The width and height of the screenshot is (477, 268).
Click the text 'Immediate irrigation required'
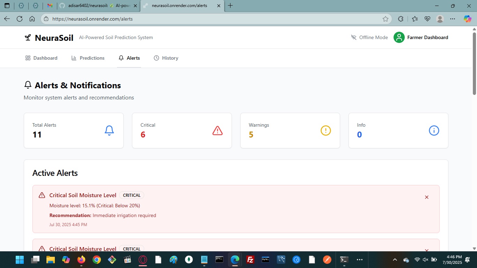click(124, 215)
